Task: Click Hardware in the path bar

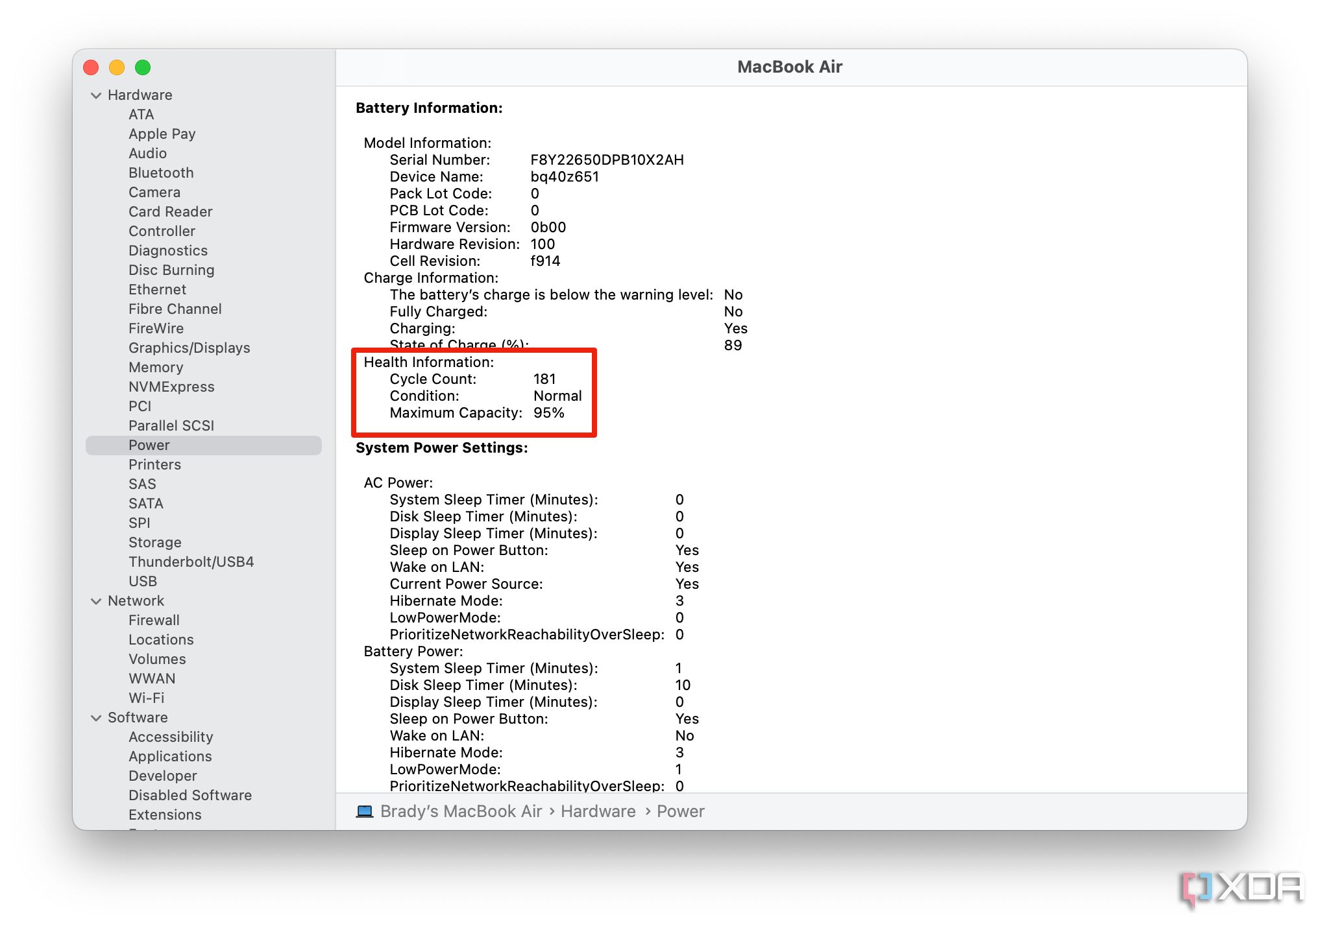Action: [x=598, y=811]
